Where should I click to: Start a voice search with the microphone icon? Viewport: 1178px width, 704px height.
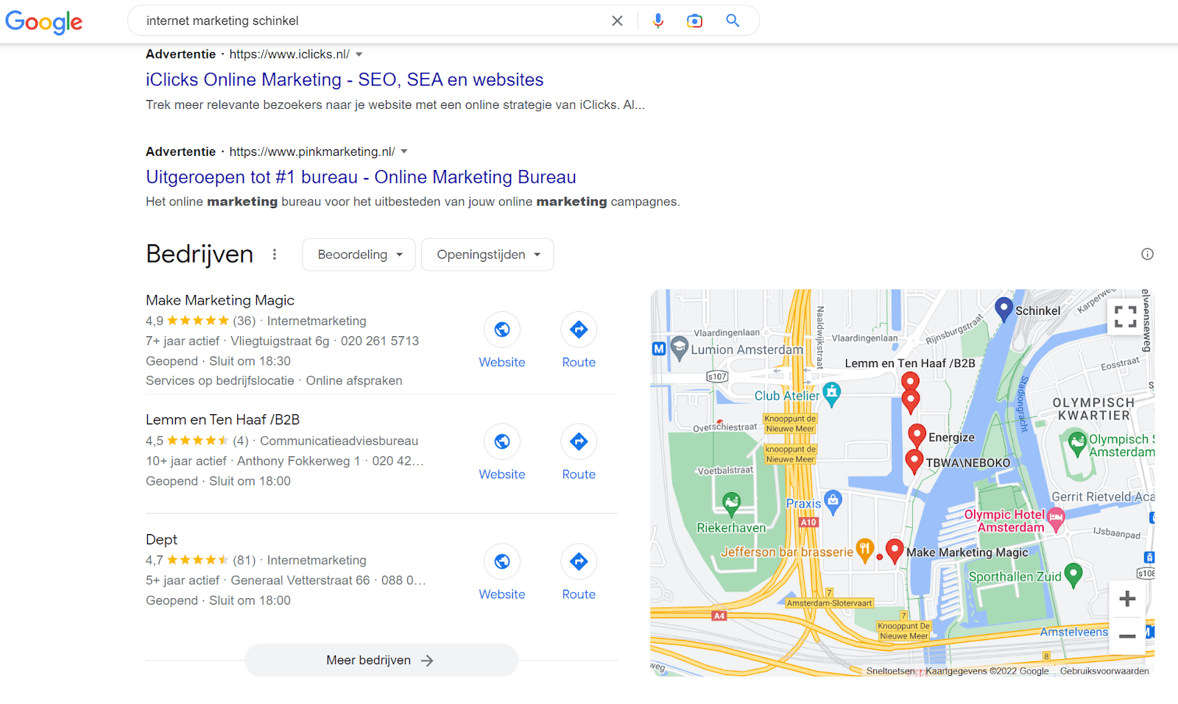tap(657, 21)
